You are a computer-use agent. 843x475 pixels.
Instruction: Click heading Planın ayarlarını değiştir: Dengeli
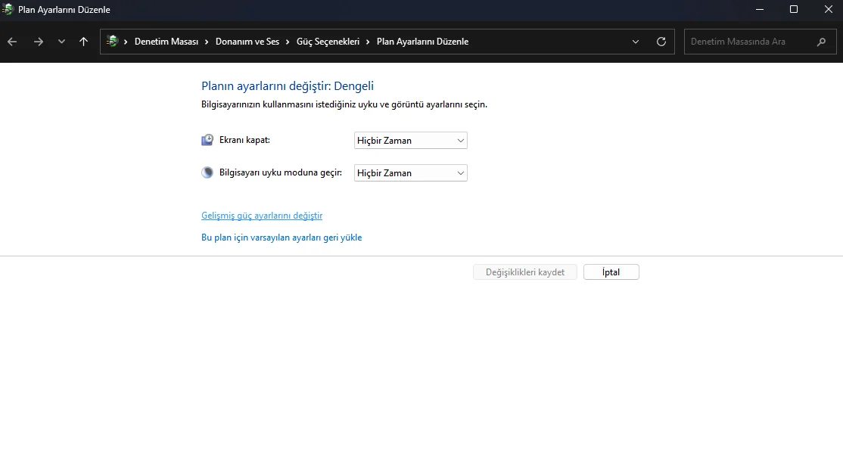(288, 86)
